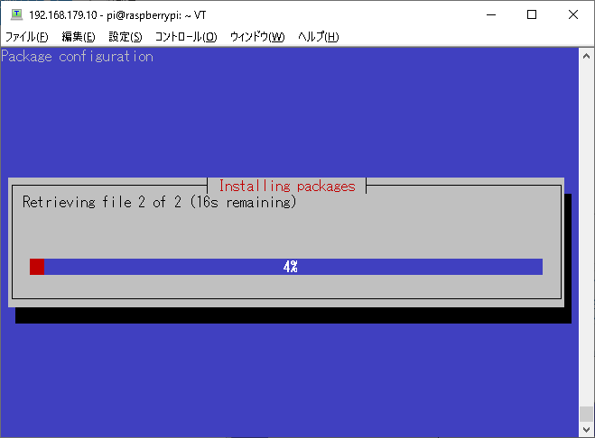Screen dimensions: 595x438
Task: Click the window title text 192.168.179.10
Action: [x=63, y=14]
